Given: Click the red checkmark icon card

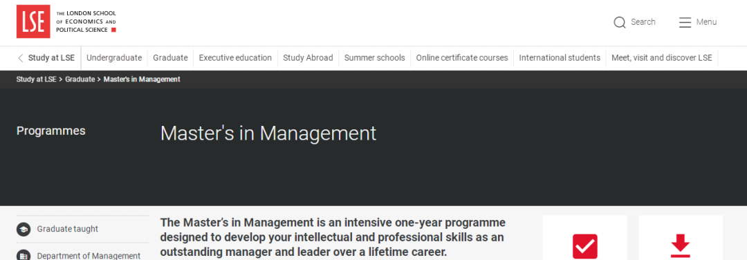Looking at the screenshot, I should click(x=584, y=246).
